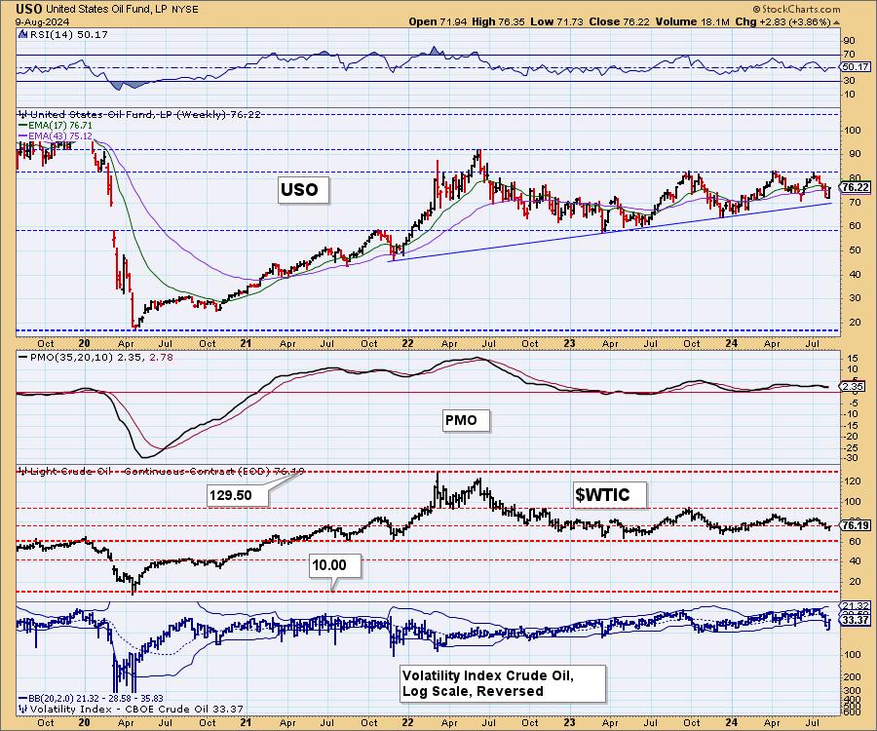Click the Volatility Index - CBOE Crude Oil legend
877x731 pixels.
(132, 709)
